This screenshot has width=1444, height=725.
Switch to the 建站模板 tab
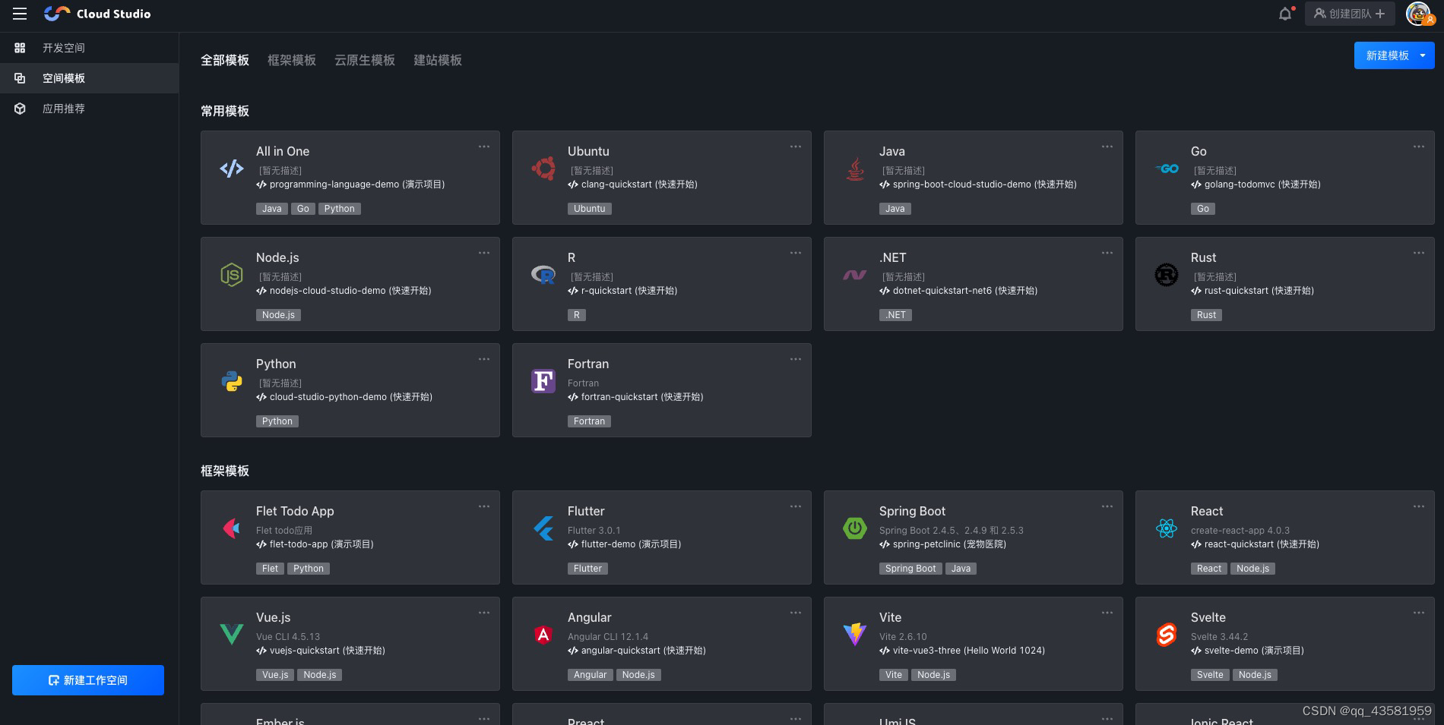tap(438, 60)
